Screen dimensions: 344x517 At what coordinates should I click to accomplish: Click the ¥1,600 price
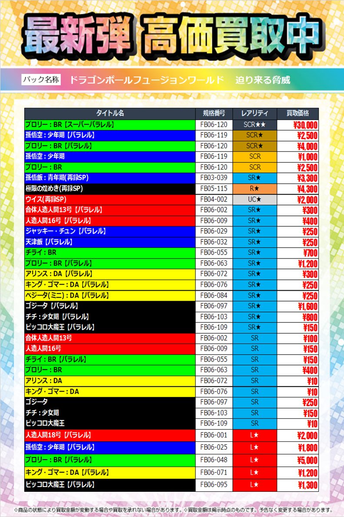coord(308,307)
